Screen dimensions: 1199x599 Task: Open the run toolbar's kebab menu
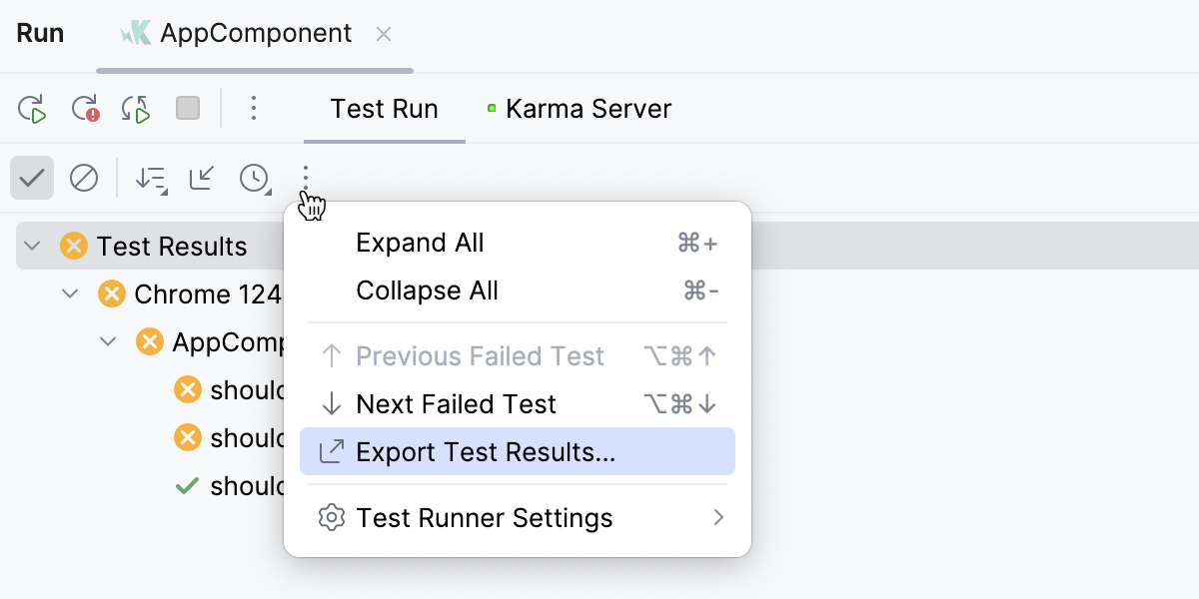pyautogui.click(x=254, y=109)
